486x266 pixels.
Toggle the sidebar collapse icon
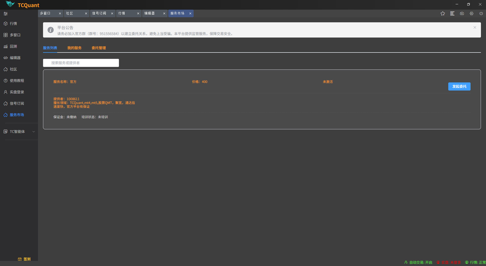coord(6,14)
